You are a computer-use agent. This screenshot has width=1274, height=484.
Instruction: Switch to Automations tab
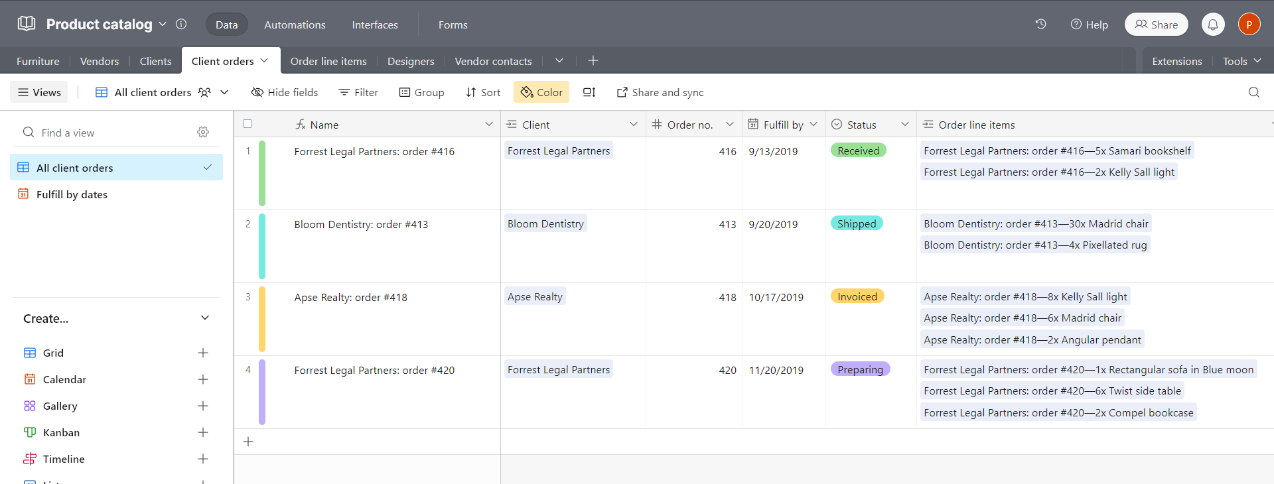pos(295,25)
